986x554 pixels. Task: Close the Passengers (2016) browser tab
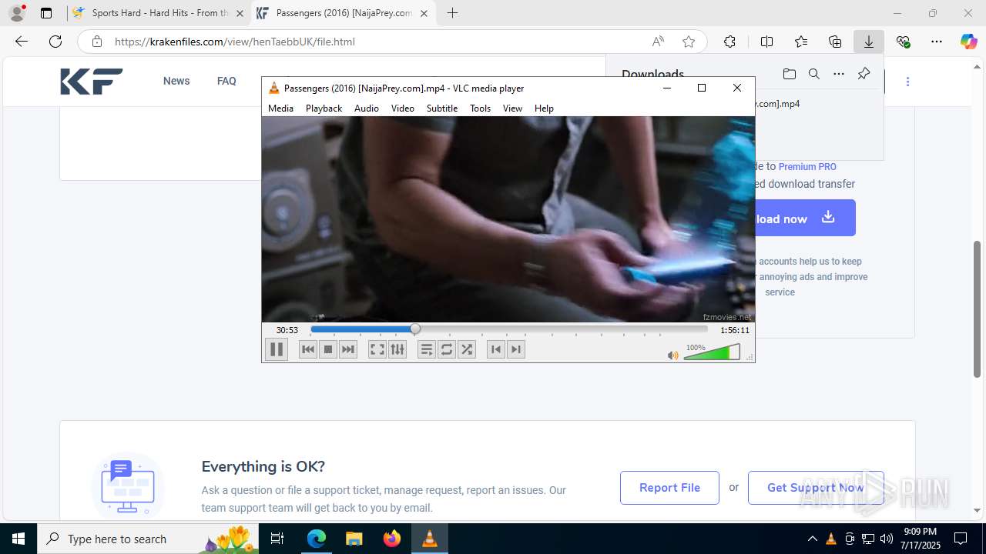click(x=424, y=13)
